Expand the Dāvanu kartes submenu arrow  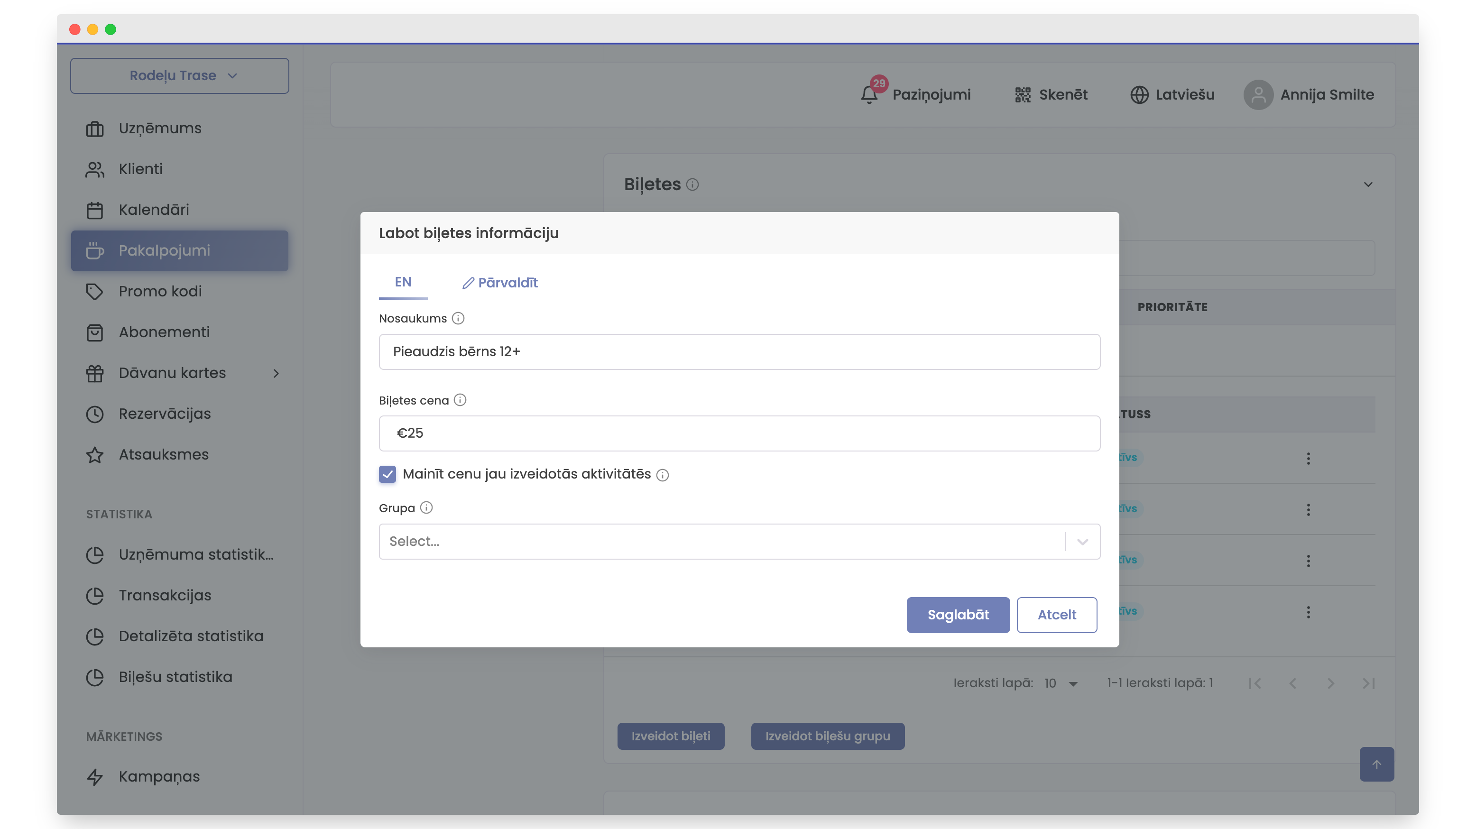point(276,374)
